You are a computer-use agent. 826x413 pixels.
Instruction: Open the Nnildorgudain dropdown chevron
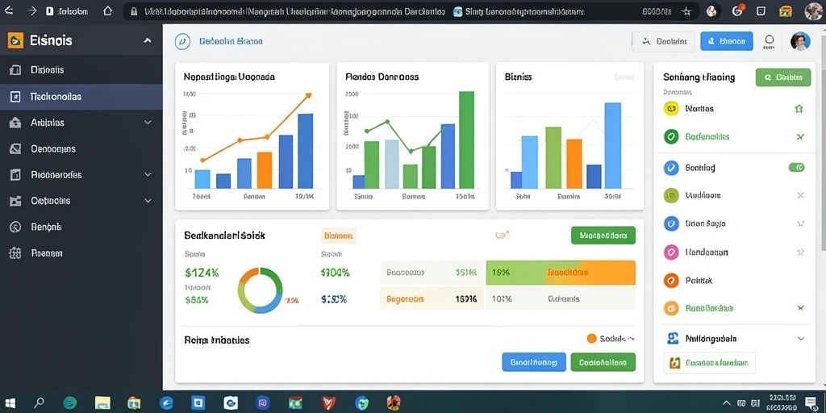[801, 339]
